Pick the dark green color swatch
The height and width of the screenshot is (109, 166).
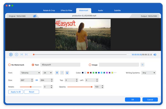pos(96,73)
